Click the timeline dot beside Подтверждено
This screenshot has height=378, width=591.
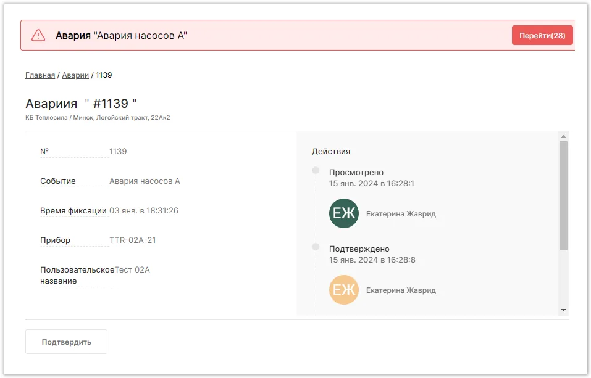pyautogui.click(x=316, y=247)
